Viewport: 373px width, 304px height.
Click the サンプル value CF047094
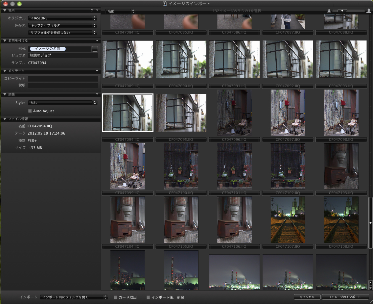[37, 63]
